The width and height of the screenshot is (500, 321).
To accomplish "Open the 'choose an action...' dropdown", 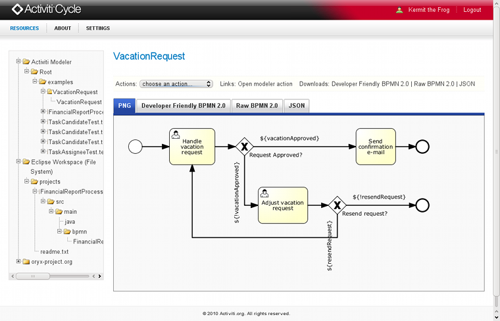I will click(176, 84).
